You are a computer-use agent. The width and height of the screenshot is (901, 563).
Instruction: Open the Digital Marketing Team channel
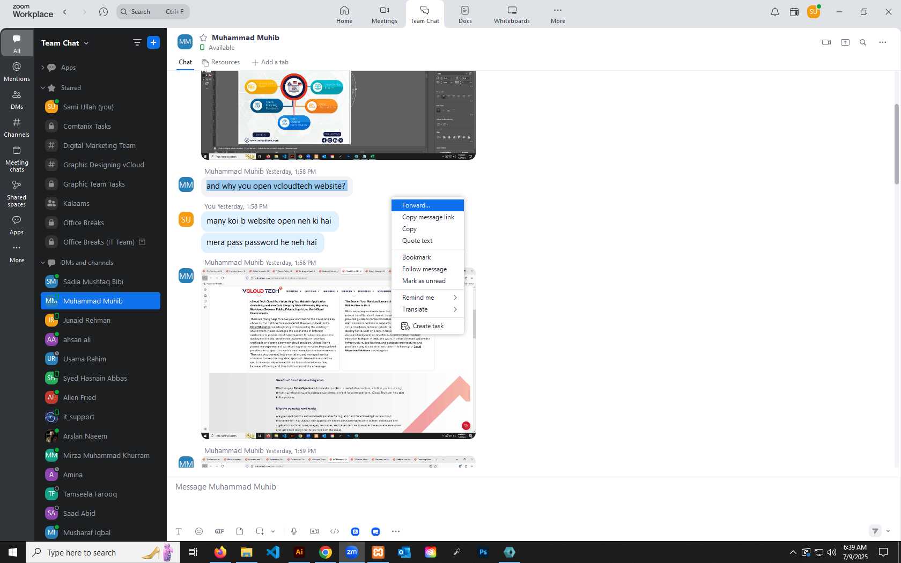pyautogui.click(x=101, y=146)
